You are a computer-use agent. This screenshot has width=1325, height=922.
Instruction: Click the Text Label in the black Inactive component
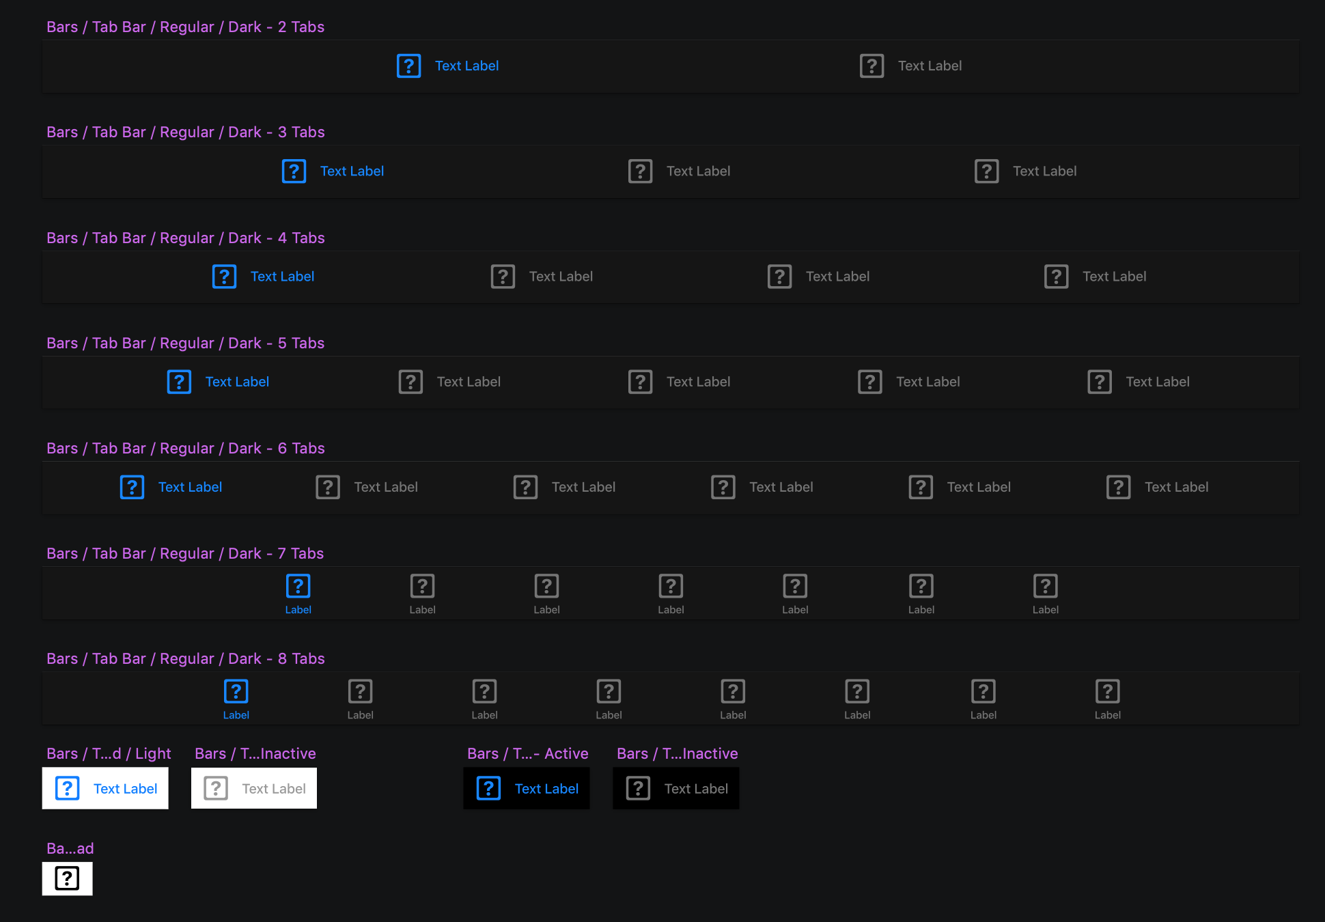click(x=697, y=789)
